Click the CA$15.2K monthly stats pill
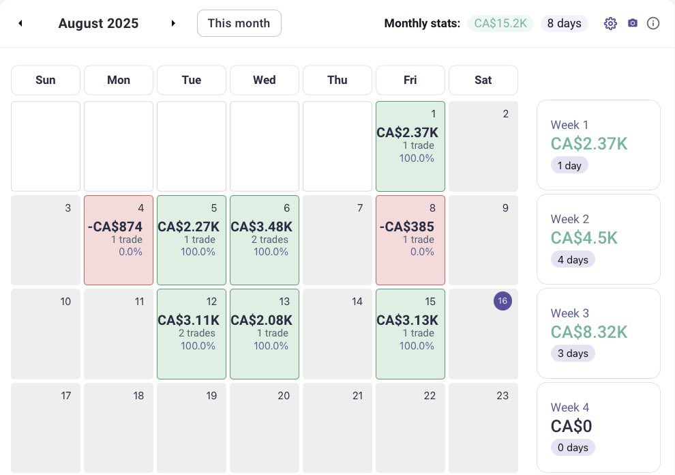 [x=500, y=23]
